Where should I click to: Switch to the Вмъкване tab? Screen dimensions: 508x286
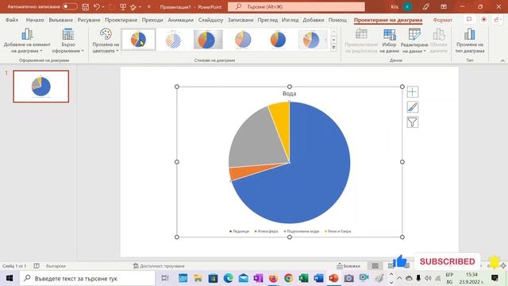60,20
